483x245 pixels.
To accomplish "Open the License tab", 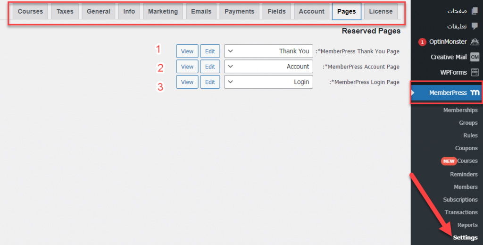I will (380, 11).
